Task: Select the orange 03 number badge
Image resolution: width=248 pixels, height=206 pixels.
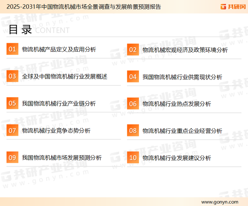Action: [x=12, y=76]
